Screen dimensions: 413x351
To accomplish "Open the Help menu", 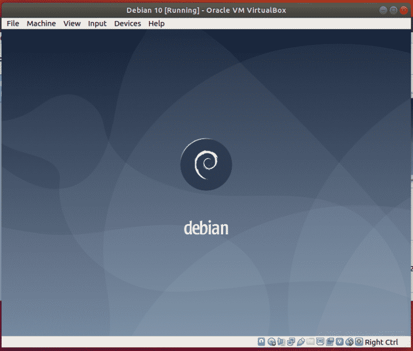I will [156, 24].
